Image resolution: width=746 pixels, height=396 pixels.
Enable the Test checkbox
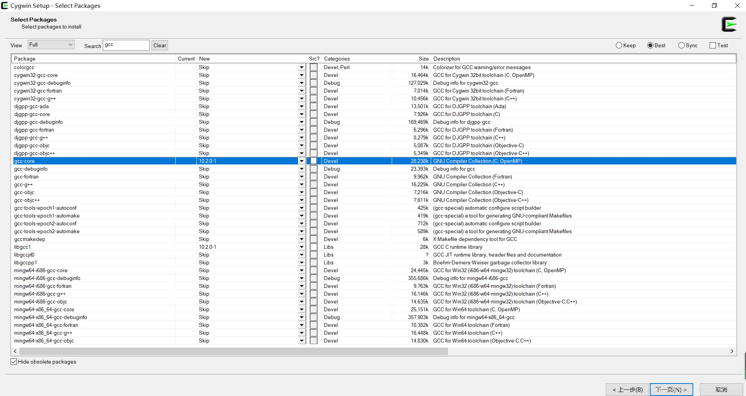(x=719, y=45)
